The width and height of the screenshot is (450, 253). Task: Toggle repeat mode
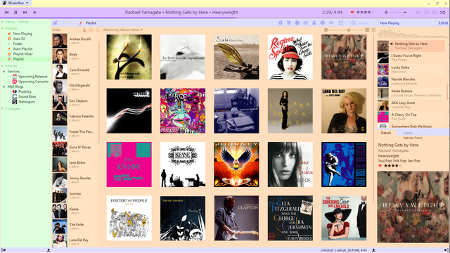pyautogui.click(x=435, y=13)
